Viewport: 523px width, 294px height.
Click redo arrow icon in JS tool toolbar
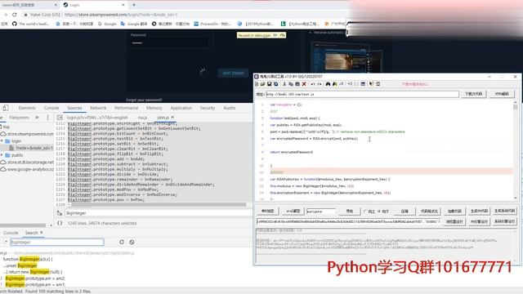pos(320,84)
